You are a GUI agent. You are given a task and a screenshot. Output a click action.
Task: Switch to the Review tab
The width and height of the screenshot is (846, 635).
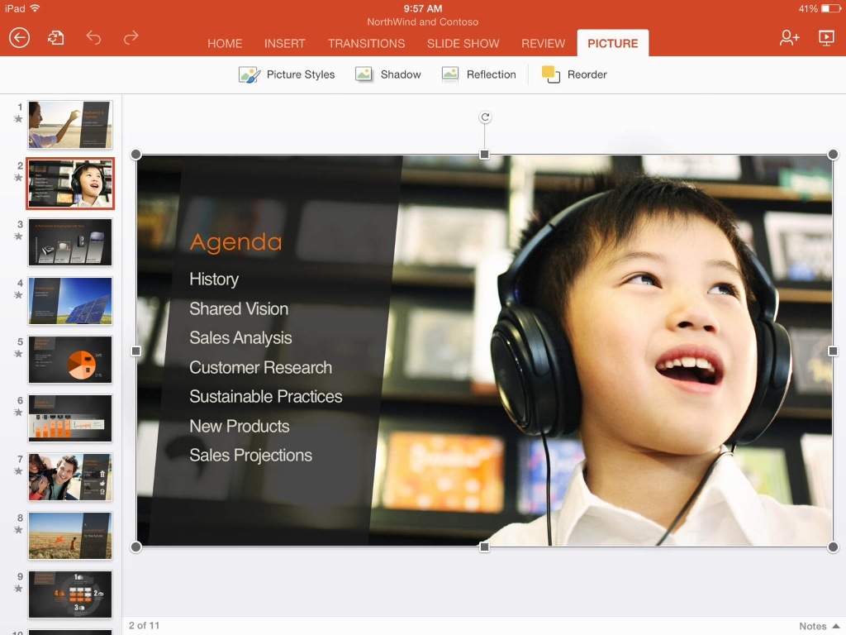[543, 43]
